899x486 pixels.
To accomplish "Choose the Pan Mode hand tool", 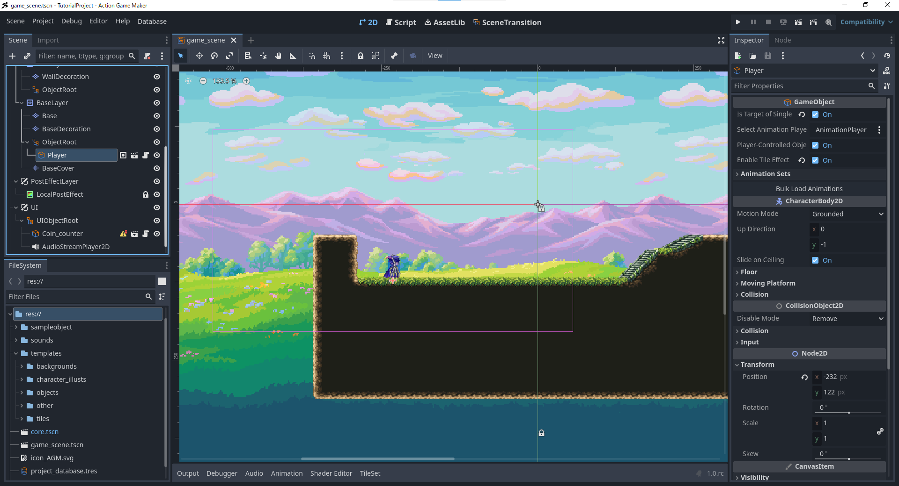I will tap(278, 56).
